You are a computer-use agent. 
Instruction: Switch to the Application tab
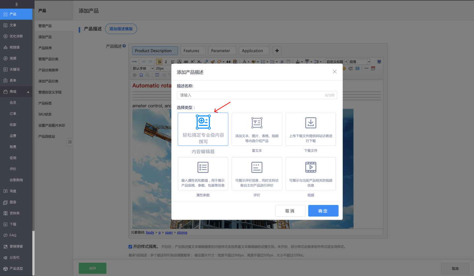(254, 51)
